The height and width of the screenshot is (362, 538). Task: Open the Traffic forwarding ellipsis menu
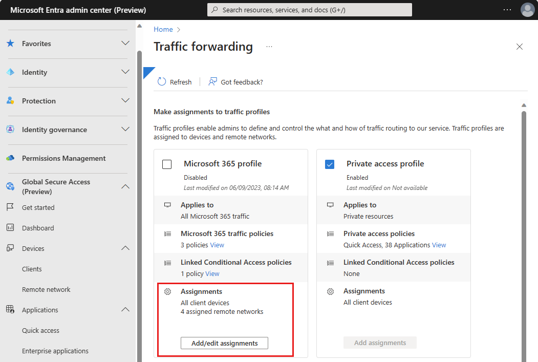[x=269, y=47]
